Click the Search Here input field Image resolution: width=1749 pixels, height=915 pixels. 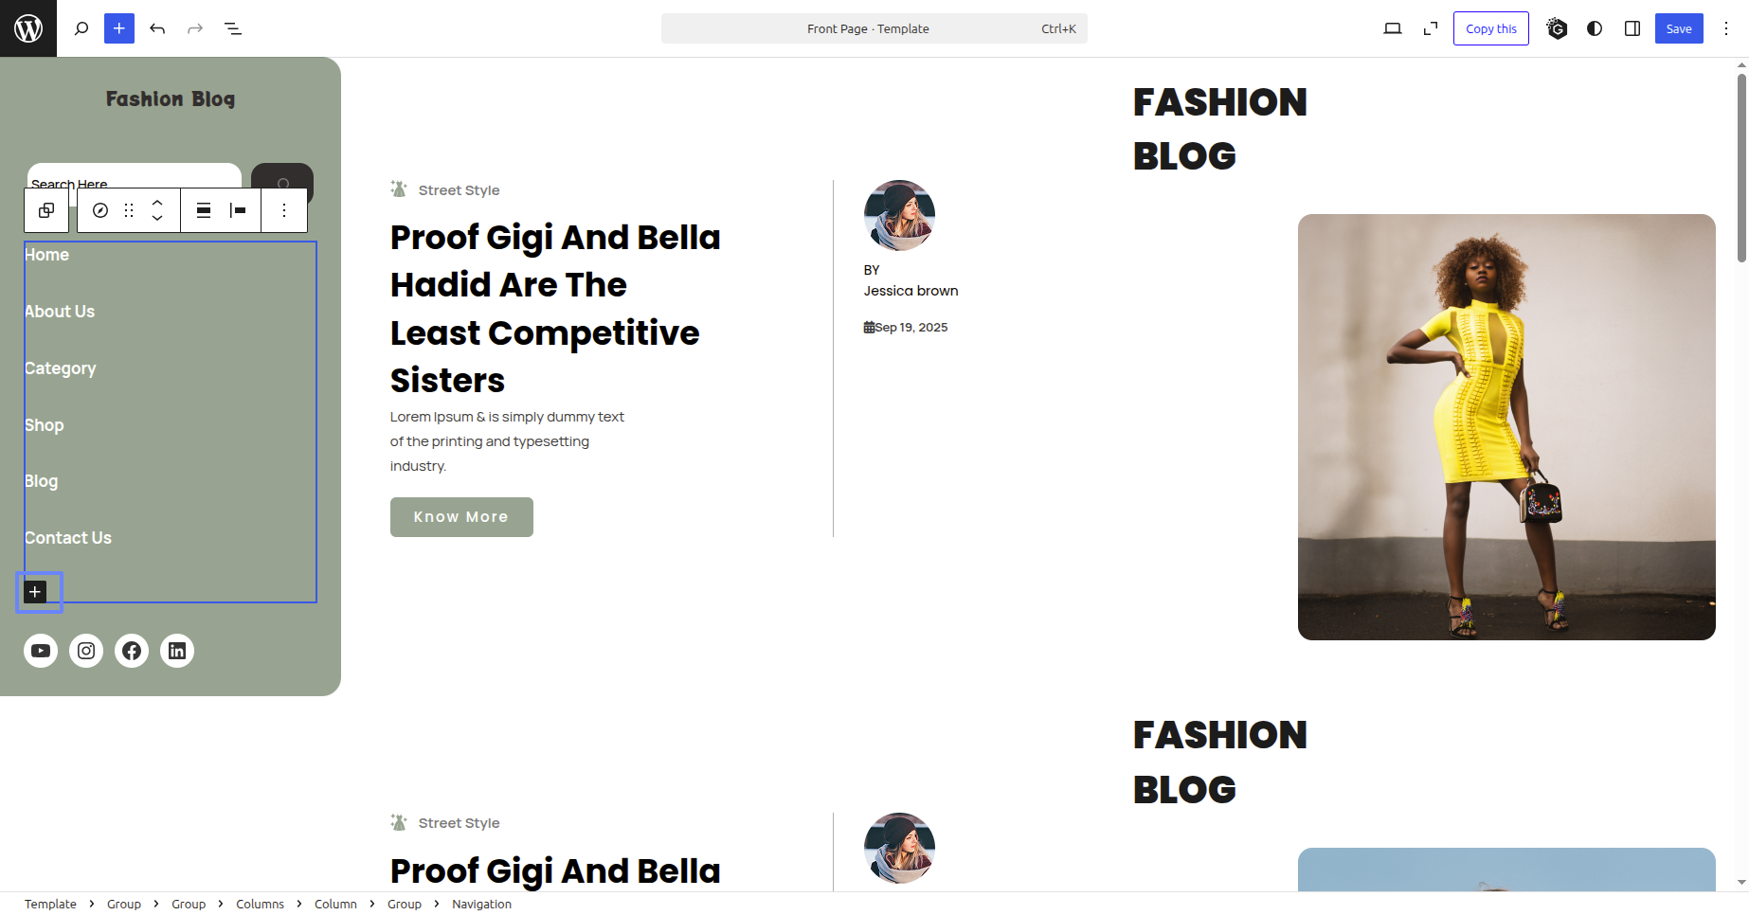(135, 176)
